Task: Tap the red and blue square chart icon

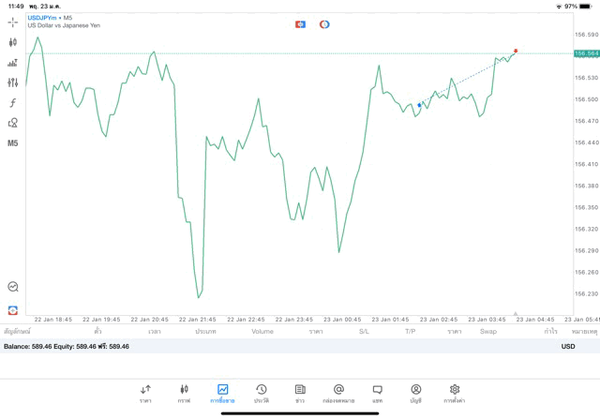Action: pyautogui.click(x=300, y=23)
